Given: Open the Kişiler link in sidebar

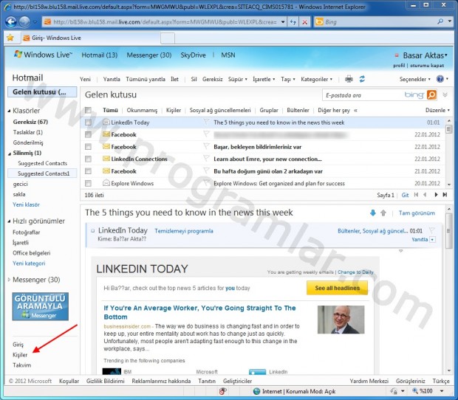Looking at the screenshot, I should pyautogui.click(x=20, y=355).
